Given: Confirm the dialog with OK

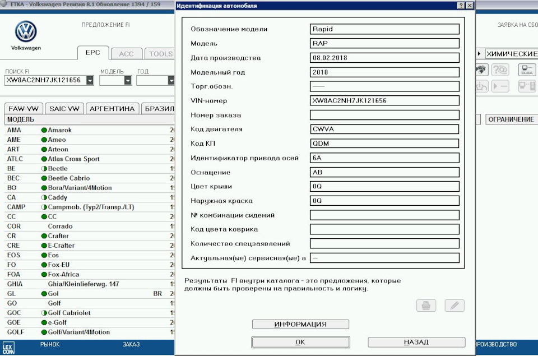Looking at the screenshot, I should tap(300, 342).
